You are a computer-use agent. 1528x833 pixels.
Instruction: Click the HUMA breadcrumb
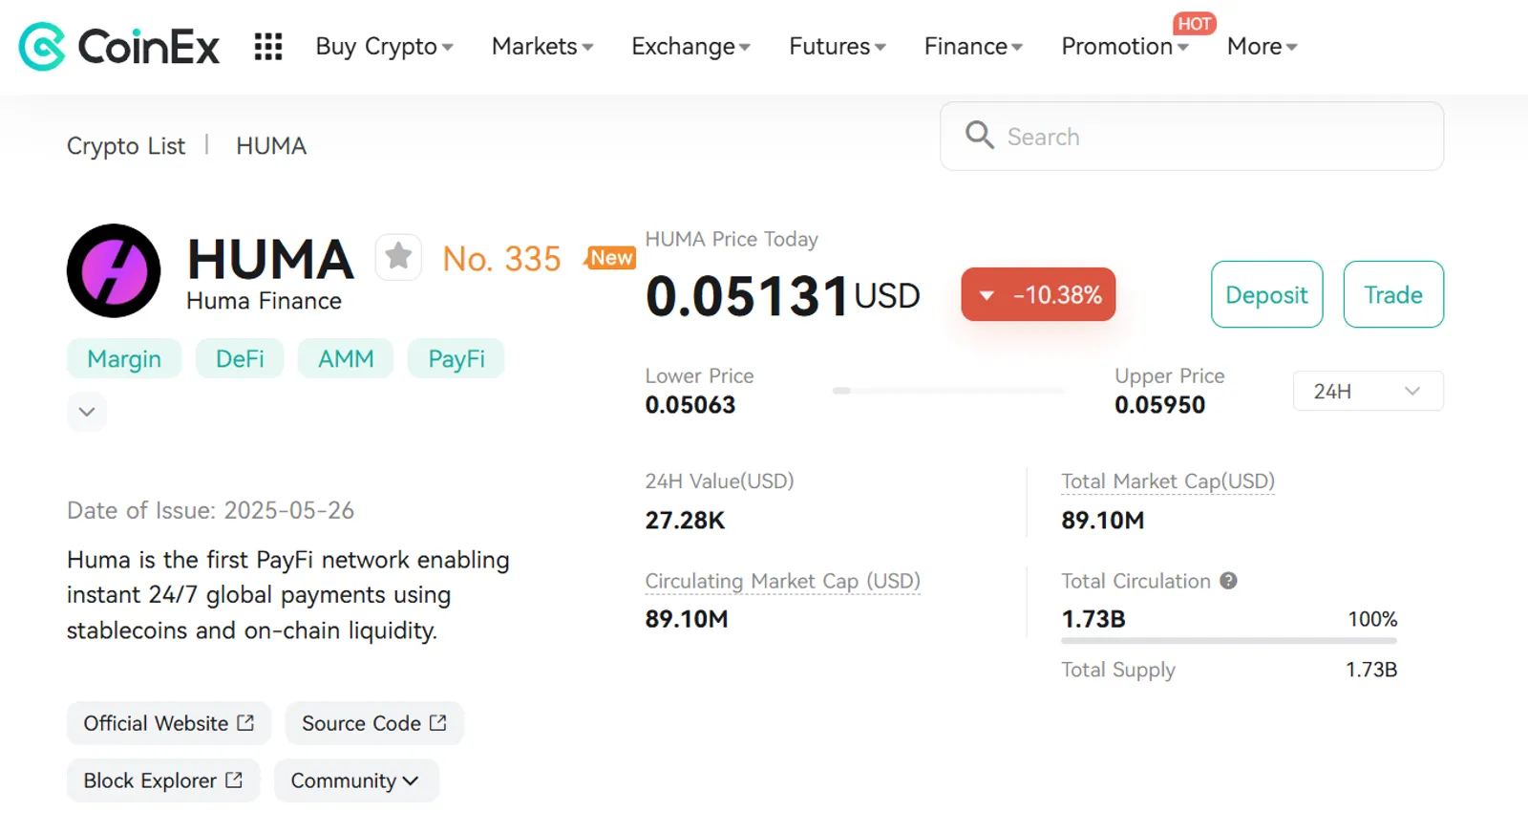(x=271, y=146)
